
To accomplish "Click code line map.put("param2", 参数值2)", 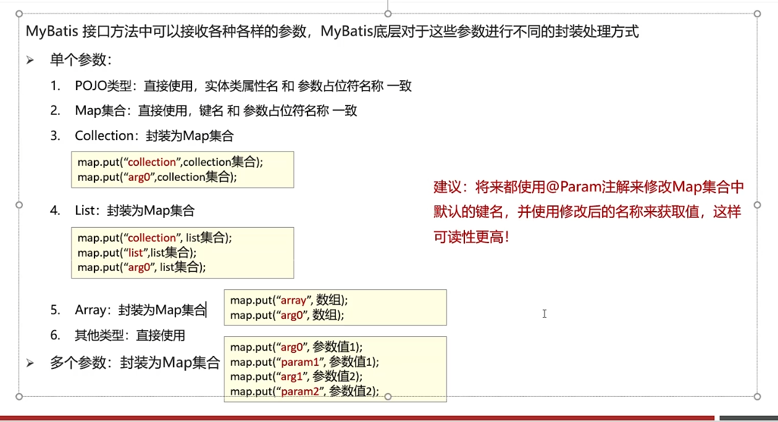I will (305, 391).
